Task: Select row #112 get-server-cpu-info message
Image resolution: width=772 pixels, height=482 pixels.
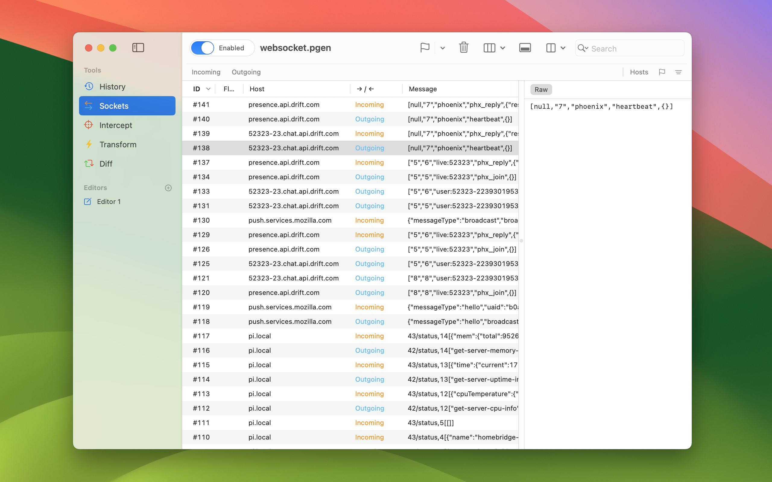Action: pos(350,408)
